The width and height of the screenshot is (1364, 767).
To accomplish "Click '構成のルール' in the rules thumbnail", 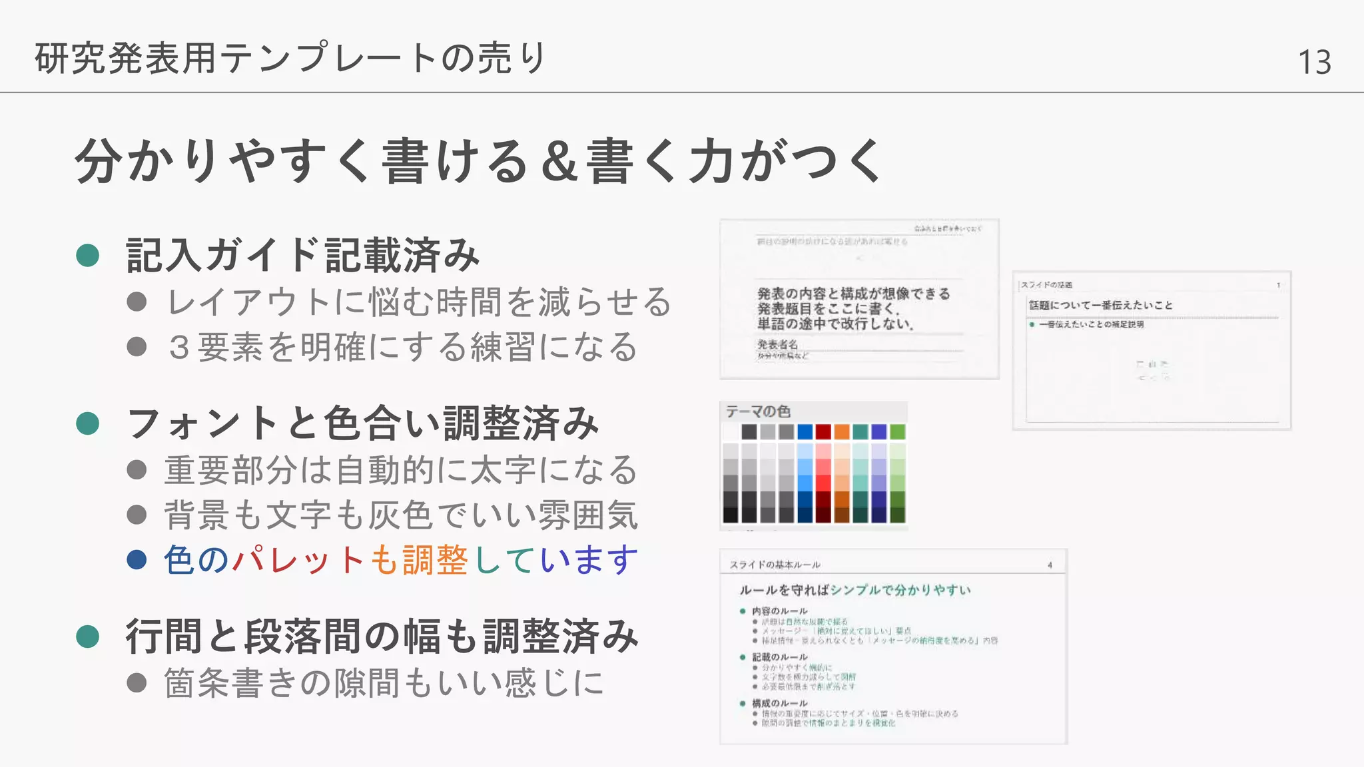I will coord(779,703).
